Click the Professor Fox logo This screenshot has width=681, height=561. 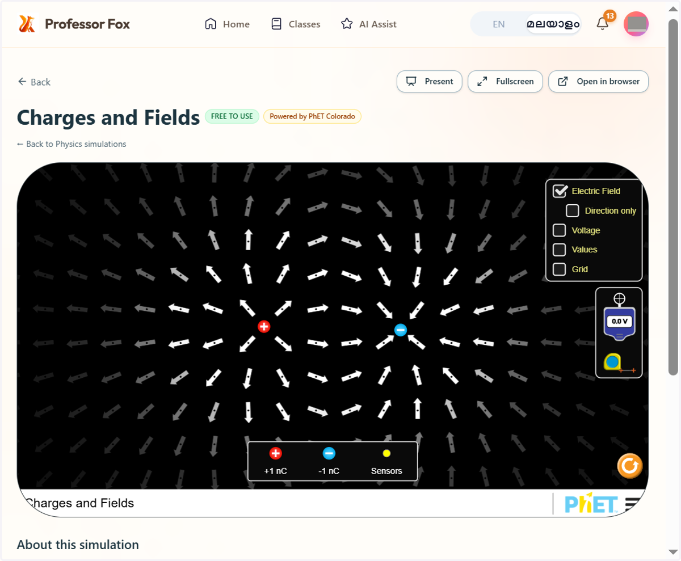click(x=74, y=24)
